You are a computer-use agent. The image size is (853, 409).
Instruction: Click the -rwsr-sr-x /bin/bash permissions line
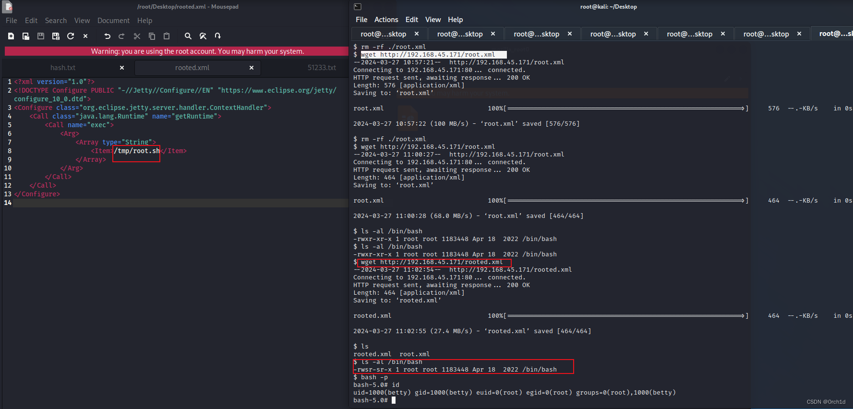click(455, 370)
